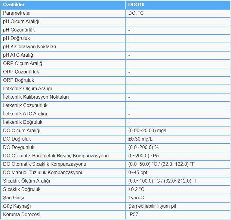Click the 'pH Çözünürlük' cell
The width and height of the screenshot is (231, 220).
(x=63, y=30)
